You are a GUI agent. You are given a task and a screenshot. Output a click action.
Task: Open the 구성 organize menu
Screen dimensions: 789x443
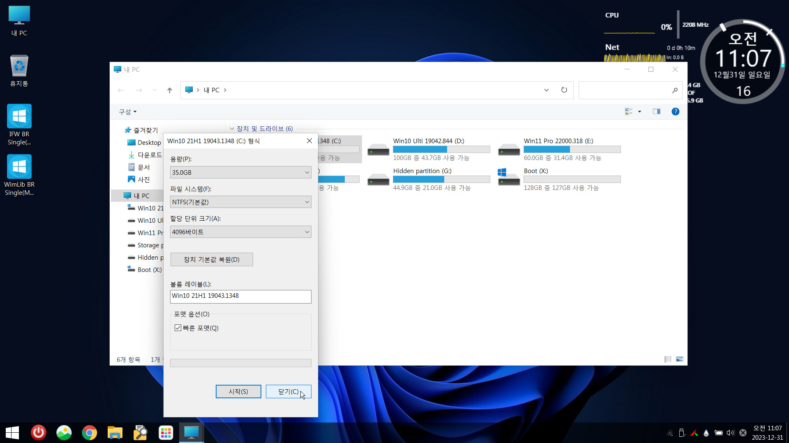(127, 112)
